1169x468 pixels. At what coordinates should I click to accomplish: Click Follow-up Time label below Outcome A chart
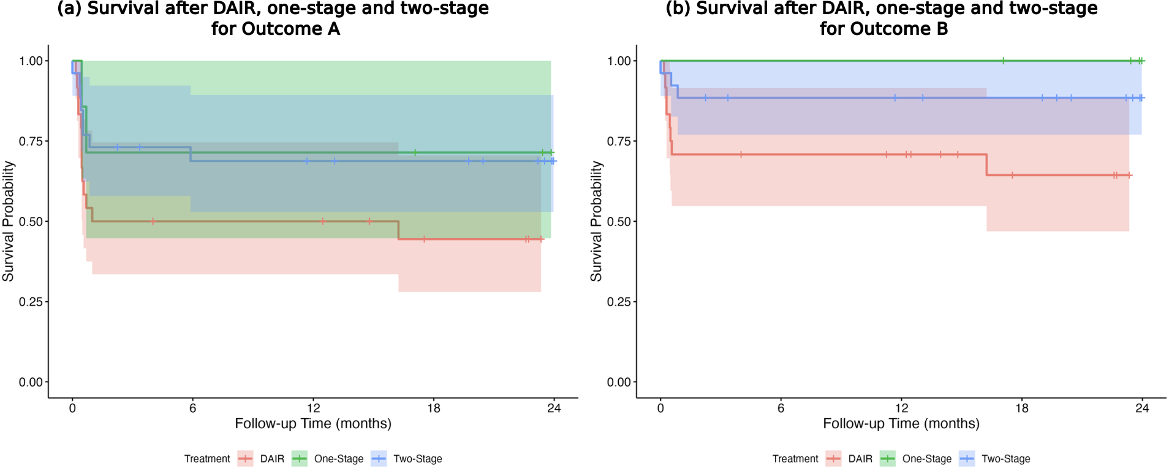coord(313,423)
